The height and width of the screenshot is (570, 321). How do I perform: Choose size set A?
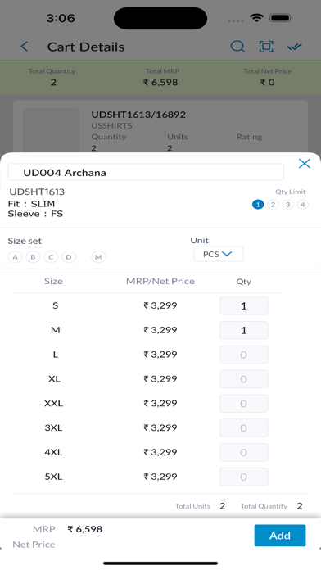point(15,257)
